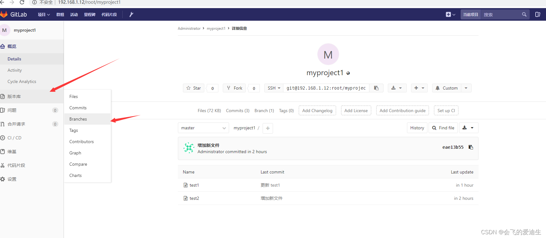The image size is (546, 238).
Task: Select Branches in repository flyout menu
Action: point(88,119)
